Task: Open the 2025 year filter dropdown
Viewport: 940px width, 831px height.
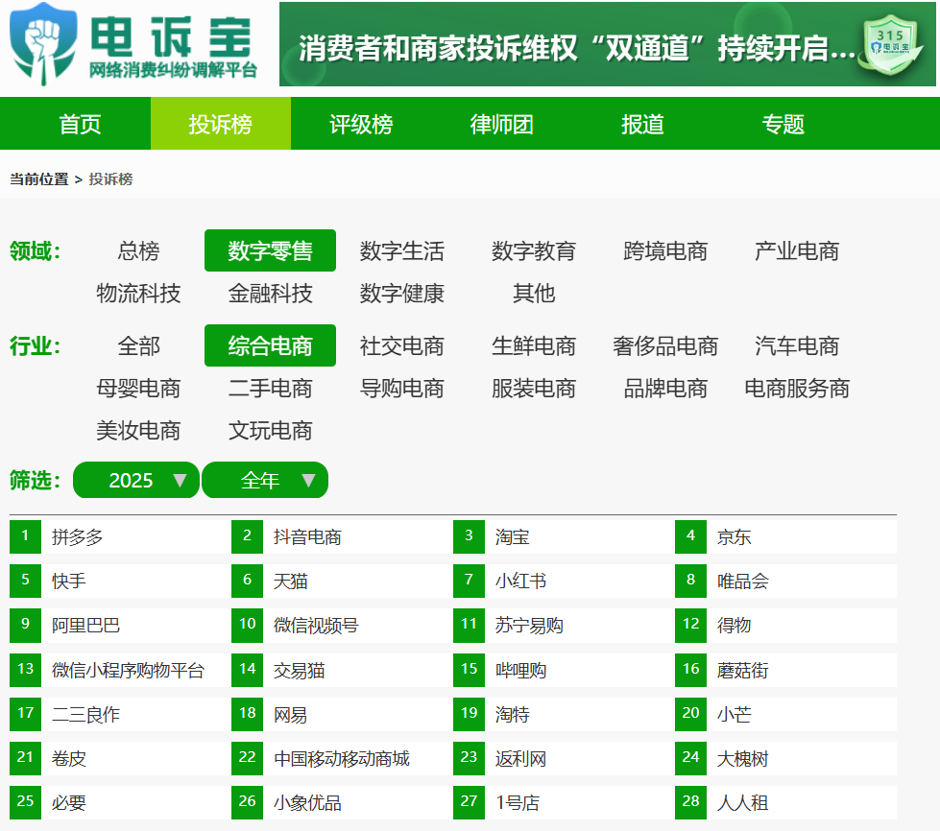Action: tap(136, 480)
